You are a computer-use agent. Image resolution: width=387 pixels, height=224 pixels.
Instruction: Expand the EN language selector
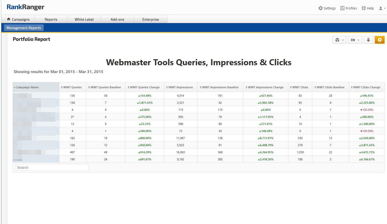click(x=355, y=40)
